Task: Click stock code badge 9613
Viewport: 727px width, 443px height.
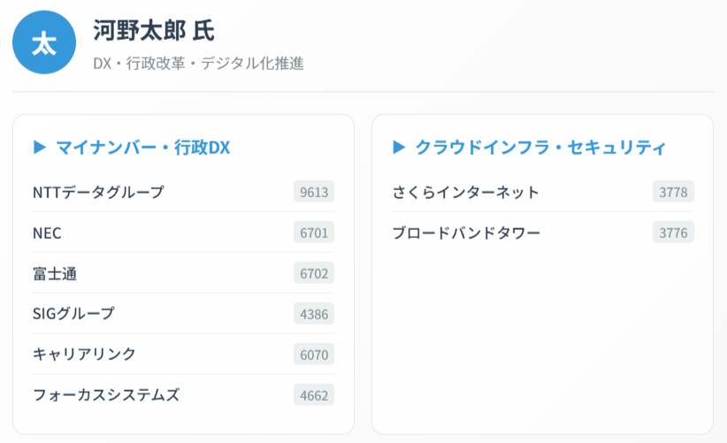Action: (314, 192)
